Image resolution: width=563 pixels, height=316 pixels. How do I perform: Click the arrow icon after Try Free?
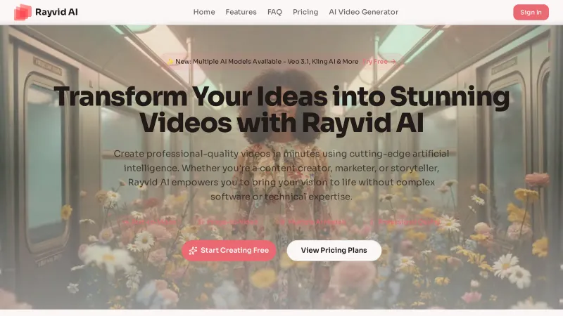point(393,62)
